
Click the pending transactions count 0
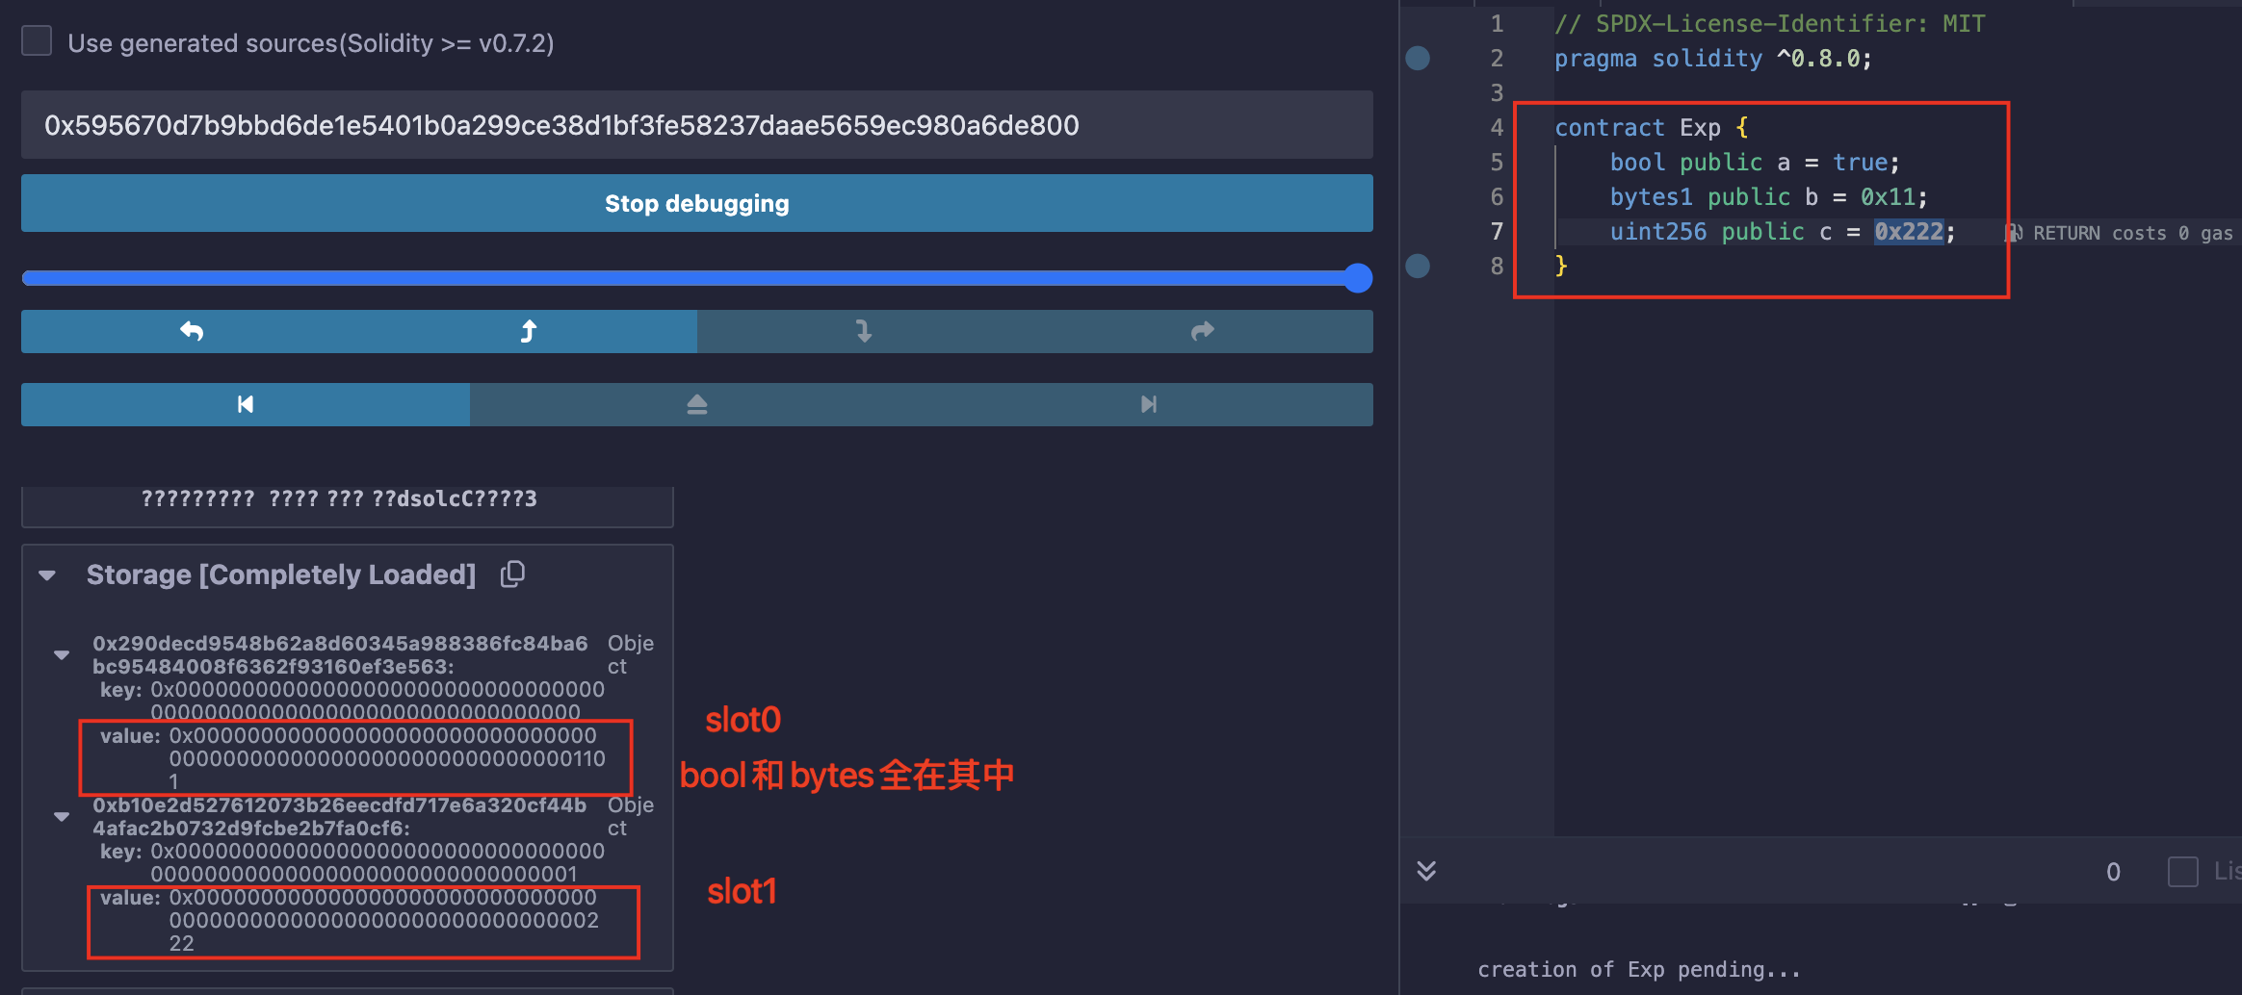(2113, 872)
